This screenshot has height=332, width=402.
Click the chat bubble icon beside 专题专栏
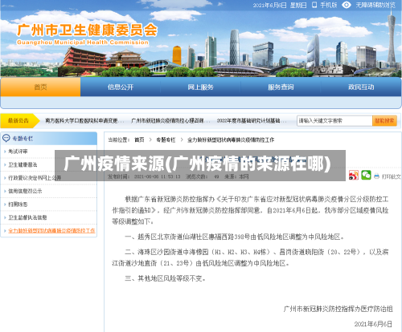(x=6, y=138)
